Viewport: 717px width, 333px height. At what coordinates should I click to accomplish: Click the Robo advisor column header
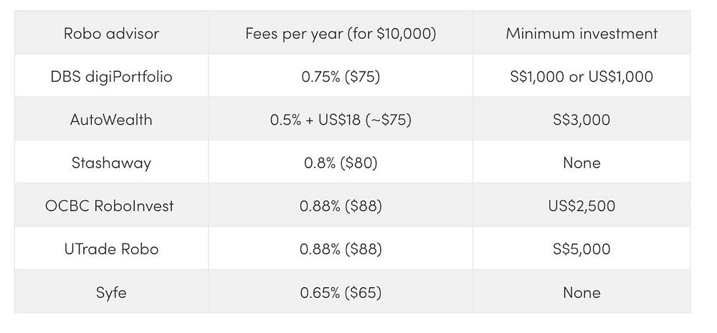(111, 34)
